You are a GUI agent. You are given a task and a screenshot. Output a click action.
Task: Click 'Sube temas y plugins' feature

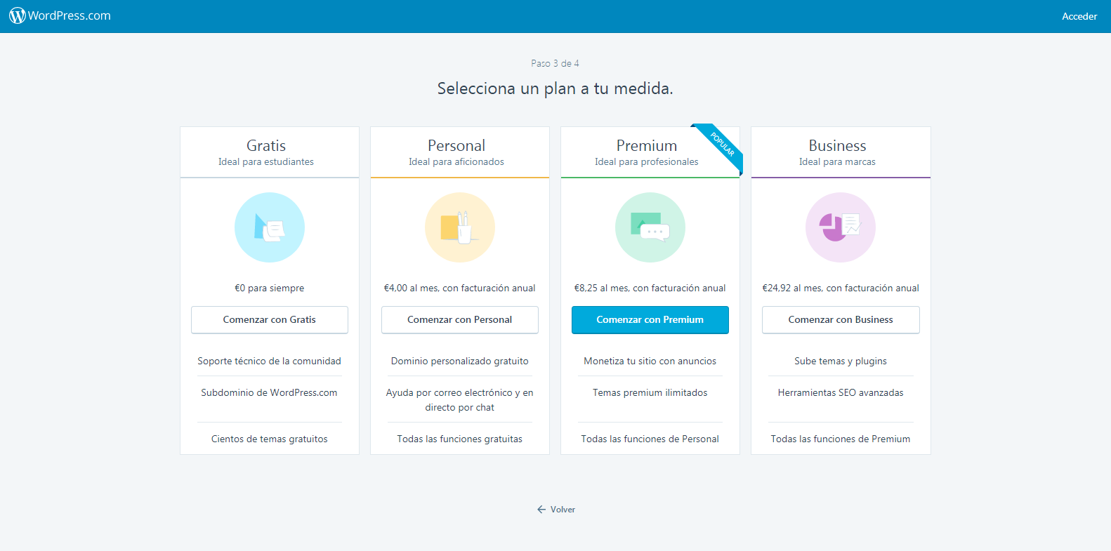click(841, 361)
